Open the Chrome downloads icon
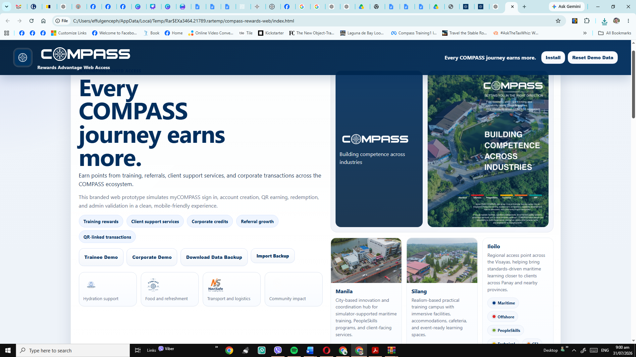The width and height of the screenshot is (636, 357). click(605, 21)
